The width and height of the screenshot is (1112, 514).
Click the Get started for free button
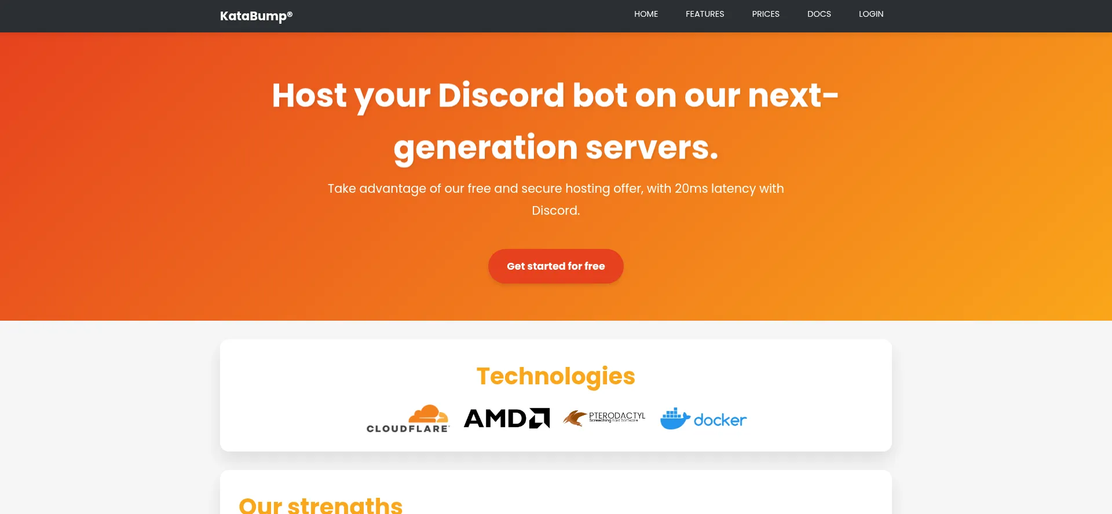[x=556, y=266]
